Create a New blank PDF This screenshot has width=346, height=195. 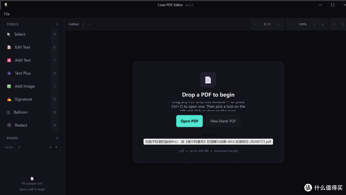tap(223, 121)
